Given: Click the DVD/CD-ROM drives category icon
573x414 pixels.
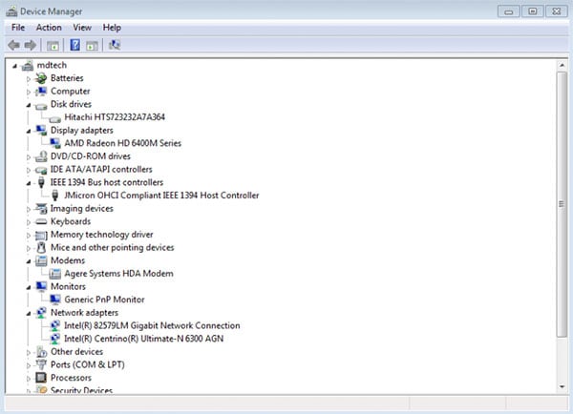Looking at the screenshot, I should [41, 156].
